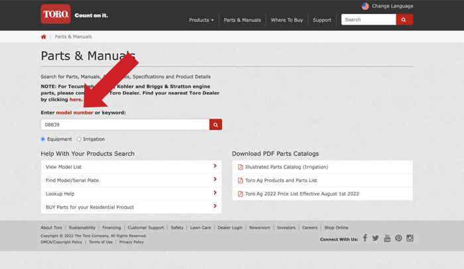Click the model number field containing 08839

coord(125,125)
